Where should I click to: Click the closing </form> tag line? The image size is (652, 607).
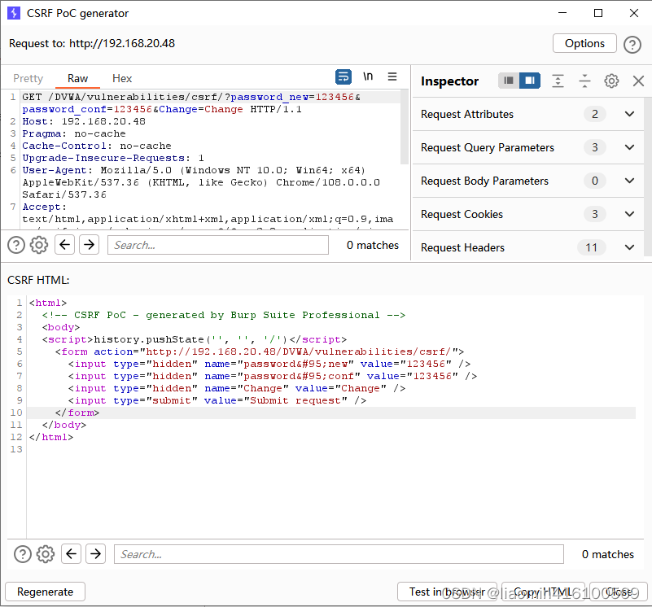tap(77, 413)
